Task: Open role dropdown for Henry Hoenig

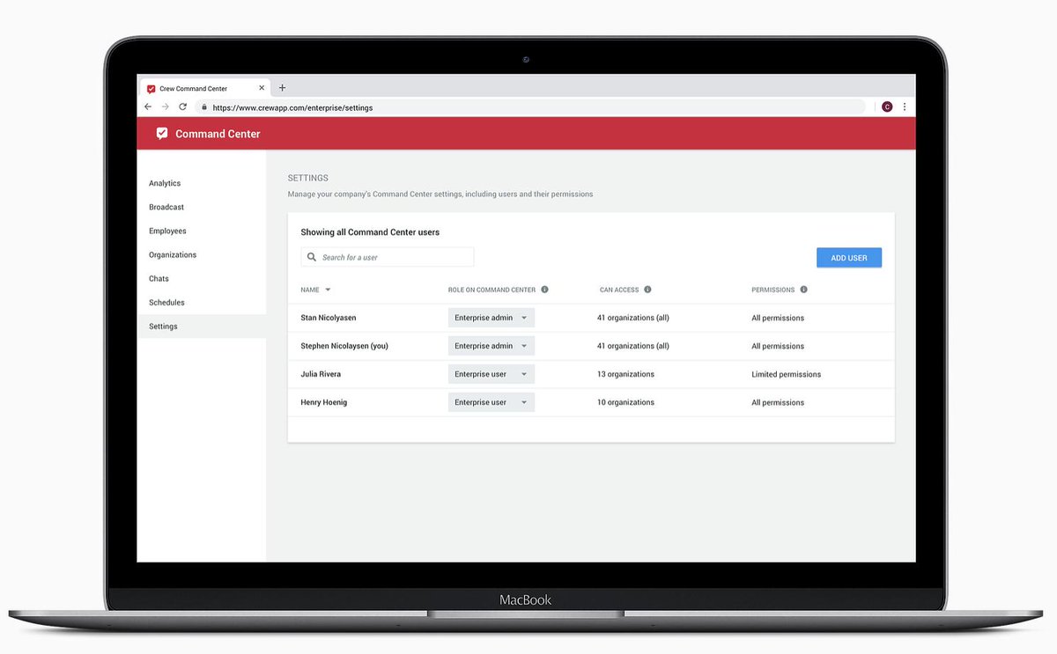Action: 491,402
